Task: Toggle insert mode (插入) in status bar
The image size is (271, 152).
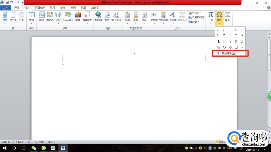Action: [x=50, y=142]
